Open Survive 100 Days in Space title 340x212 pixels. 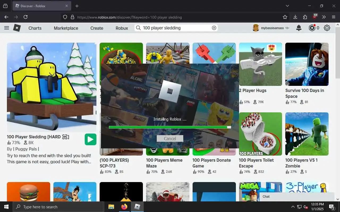click(305, 93)
